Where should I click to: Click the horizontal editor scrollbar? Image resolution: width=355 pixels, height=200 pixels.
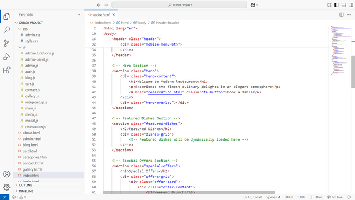[x=189, y=192]
